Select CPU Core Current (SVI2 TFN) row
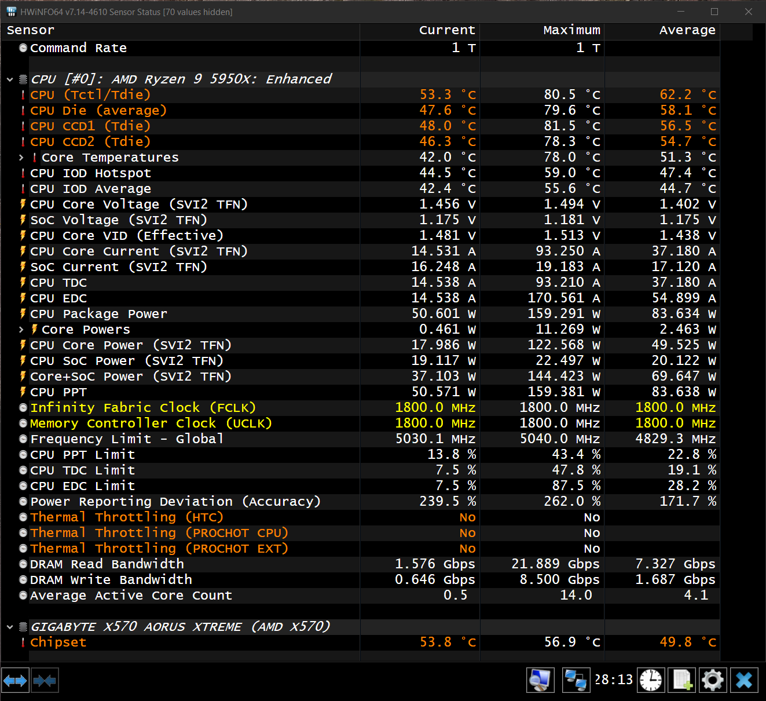 (x=360, y=251)
